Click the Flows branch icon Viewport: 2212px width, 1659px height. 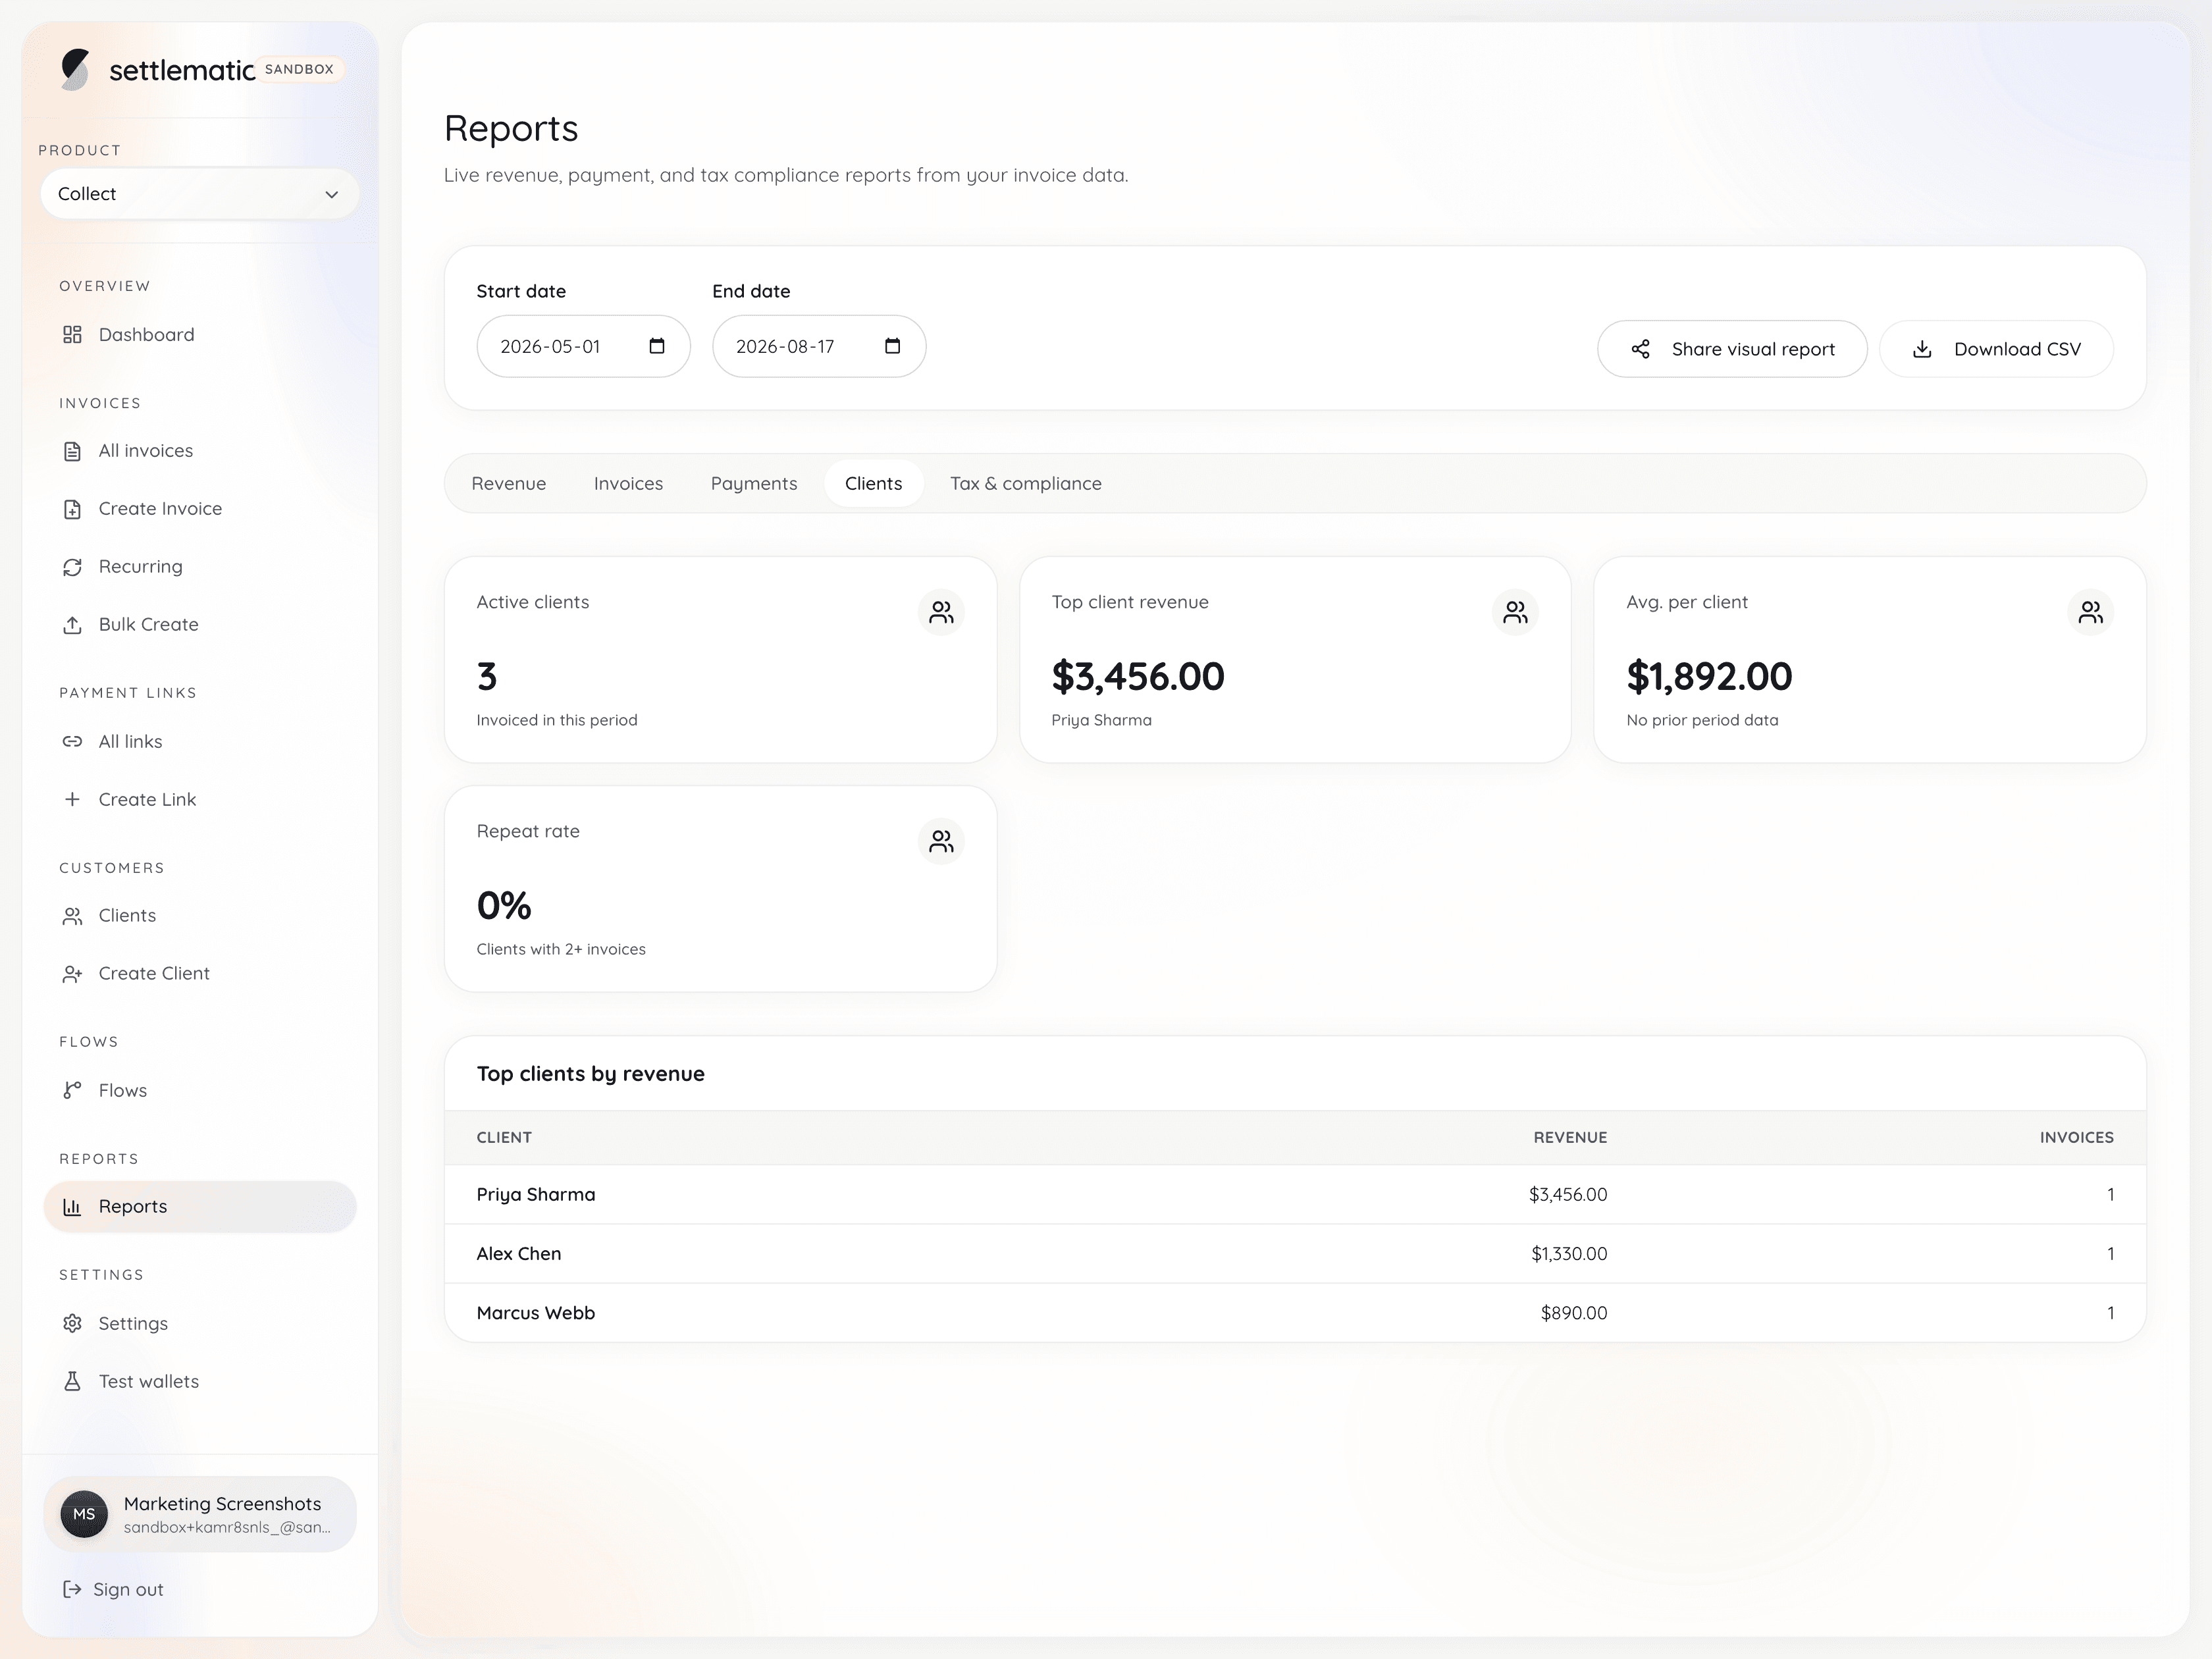72,1090
